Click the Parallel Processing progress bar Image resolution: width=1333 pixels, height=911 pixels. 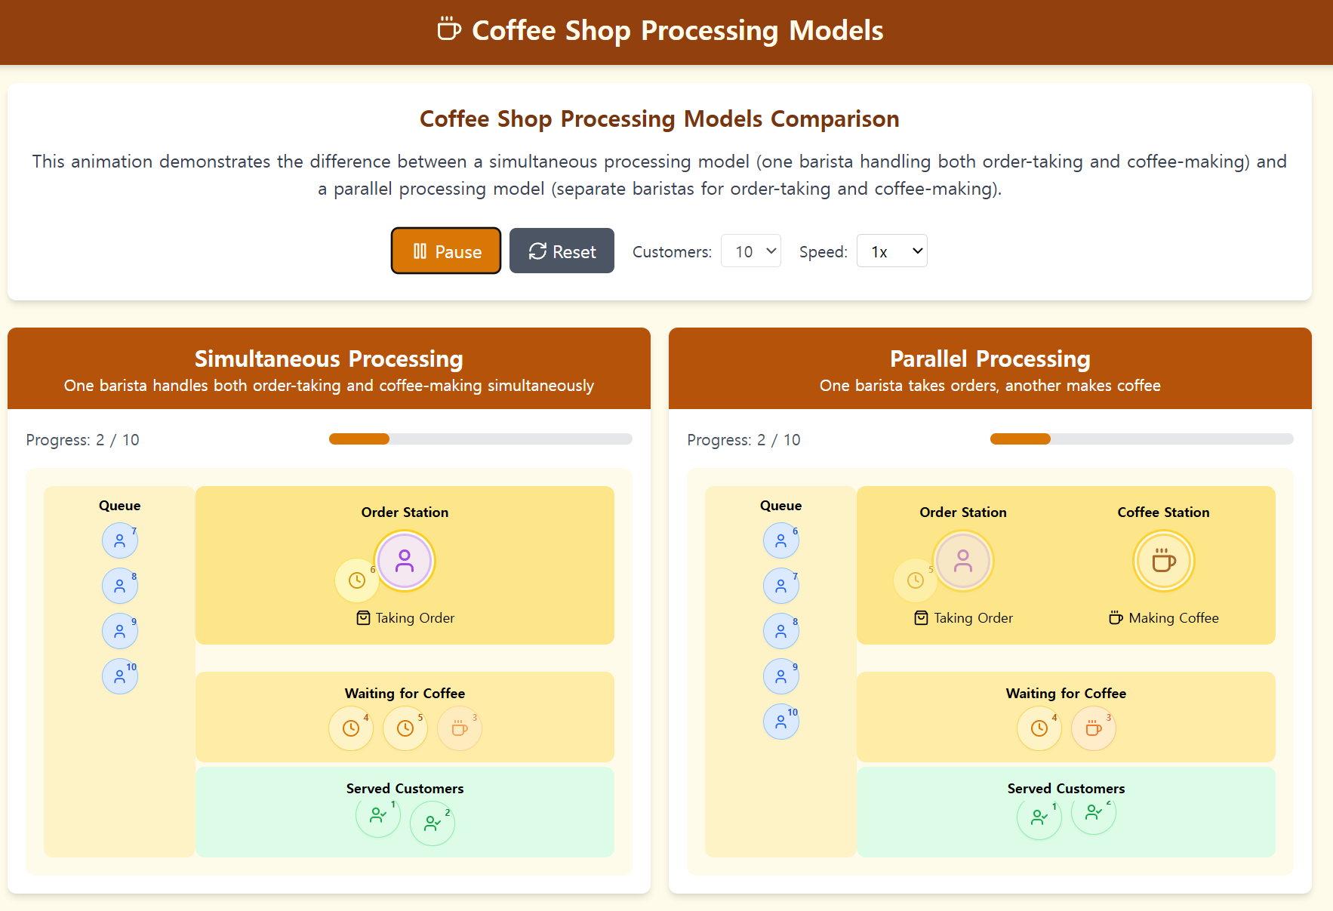tap(1141, 439)
